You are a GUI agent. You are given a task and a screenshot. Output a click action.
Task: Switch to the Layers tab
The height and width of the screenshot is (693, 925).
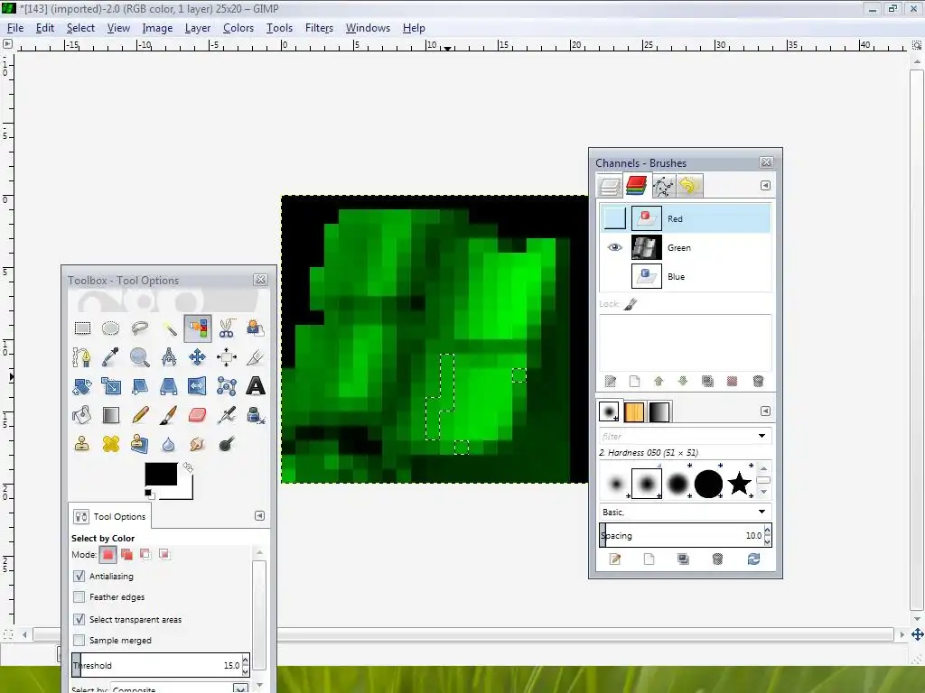pos(610,186)
